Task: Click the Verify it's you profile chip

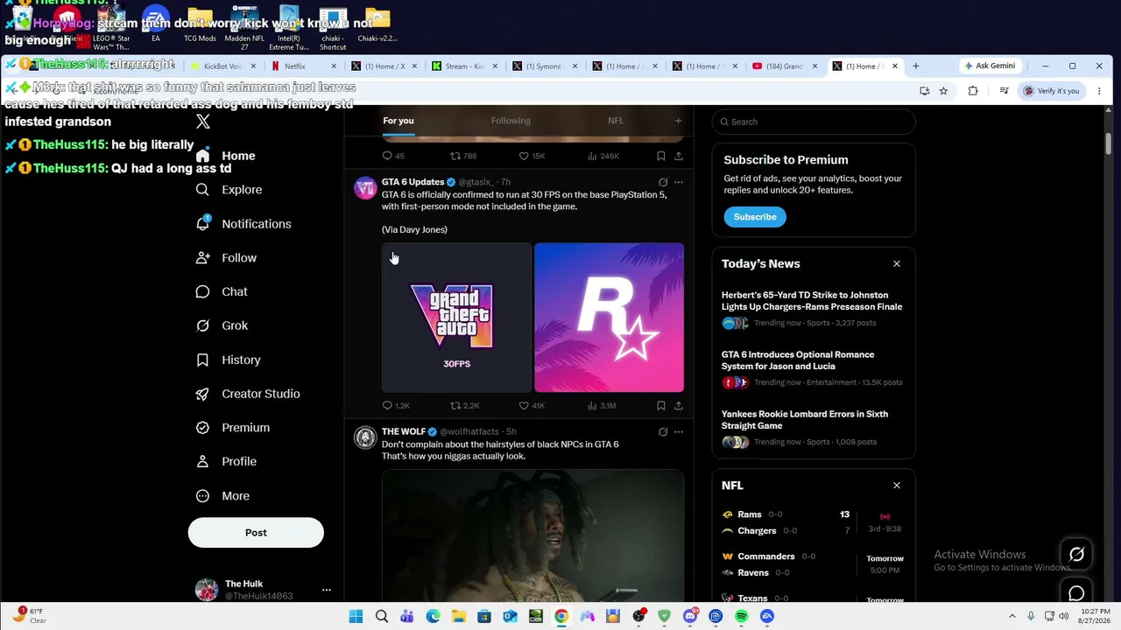Action: click(x=1052, y=91)
